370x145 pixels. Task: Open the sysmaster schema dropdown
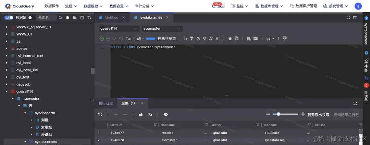pos(162,29)
